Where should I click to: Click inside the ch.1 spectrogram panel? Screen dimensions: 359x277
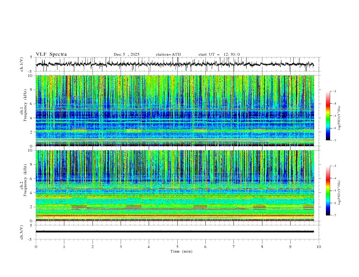[177, 111]
